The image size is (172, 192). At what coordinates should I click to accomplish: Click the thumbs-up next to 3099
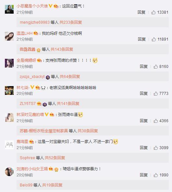click(156, 148)
